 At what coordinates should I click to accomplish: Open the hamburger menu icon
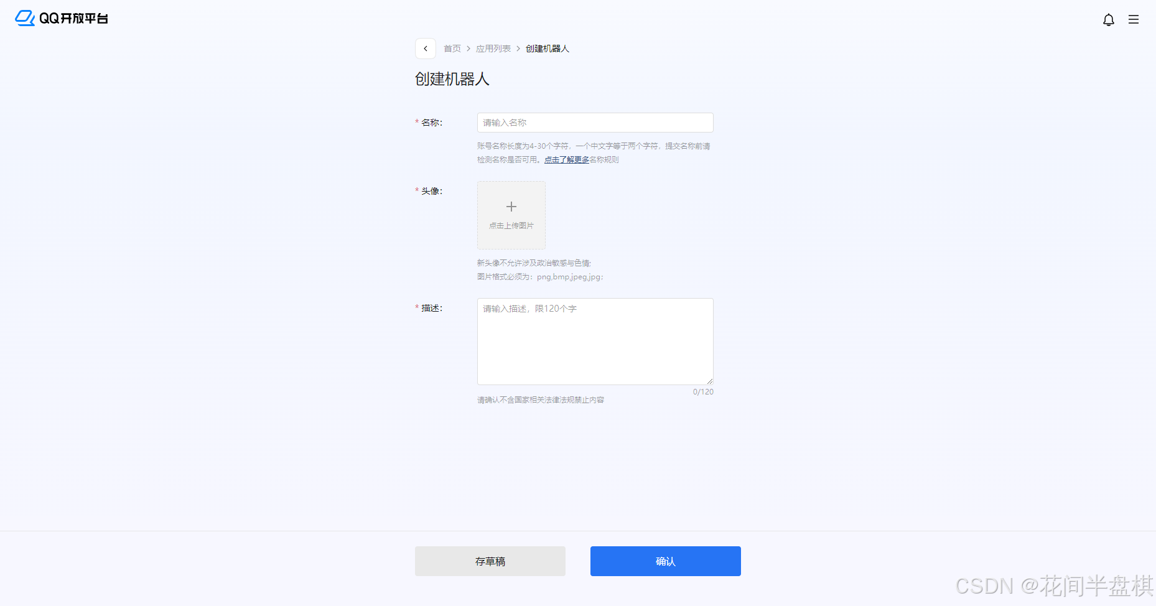1134,20
